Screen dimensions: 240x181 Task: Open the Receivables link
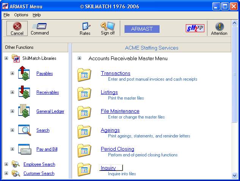tap(48, 92)
